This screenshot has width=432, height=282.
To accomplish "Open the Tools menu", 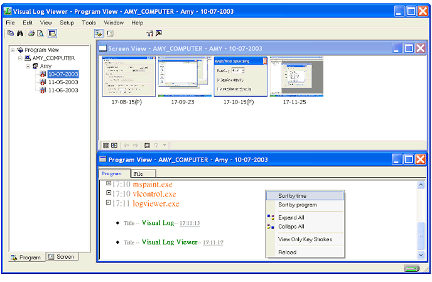I will [x=89, y=23].
